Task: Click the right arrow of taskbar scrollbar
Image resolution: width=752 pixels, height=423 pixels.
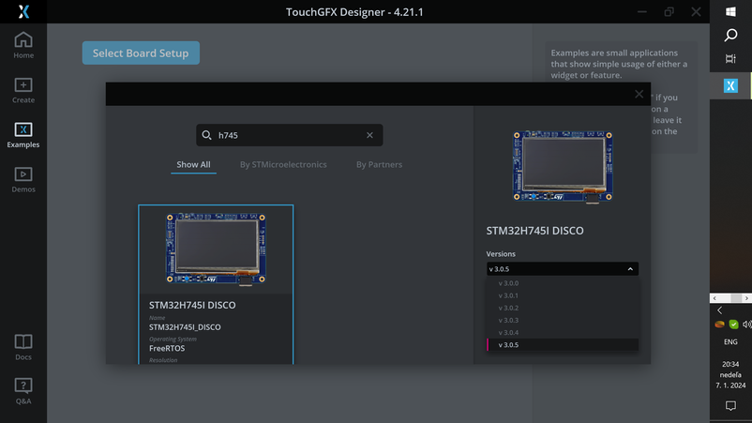Action: 746,298
